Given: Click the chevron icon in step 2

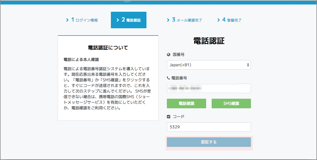Looking at the screenshot, I should pyautogui.click(x=118, y=20).
